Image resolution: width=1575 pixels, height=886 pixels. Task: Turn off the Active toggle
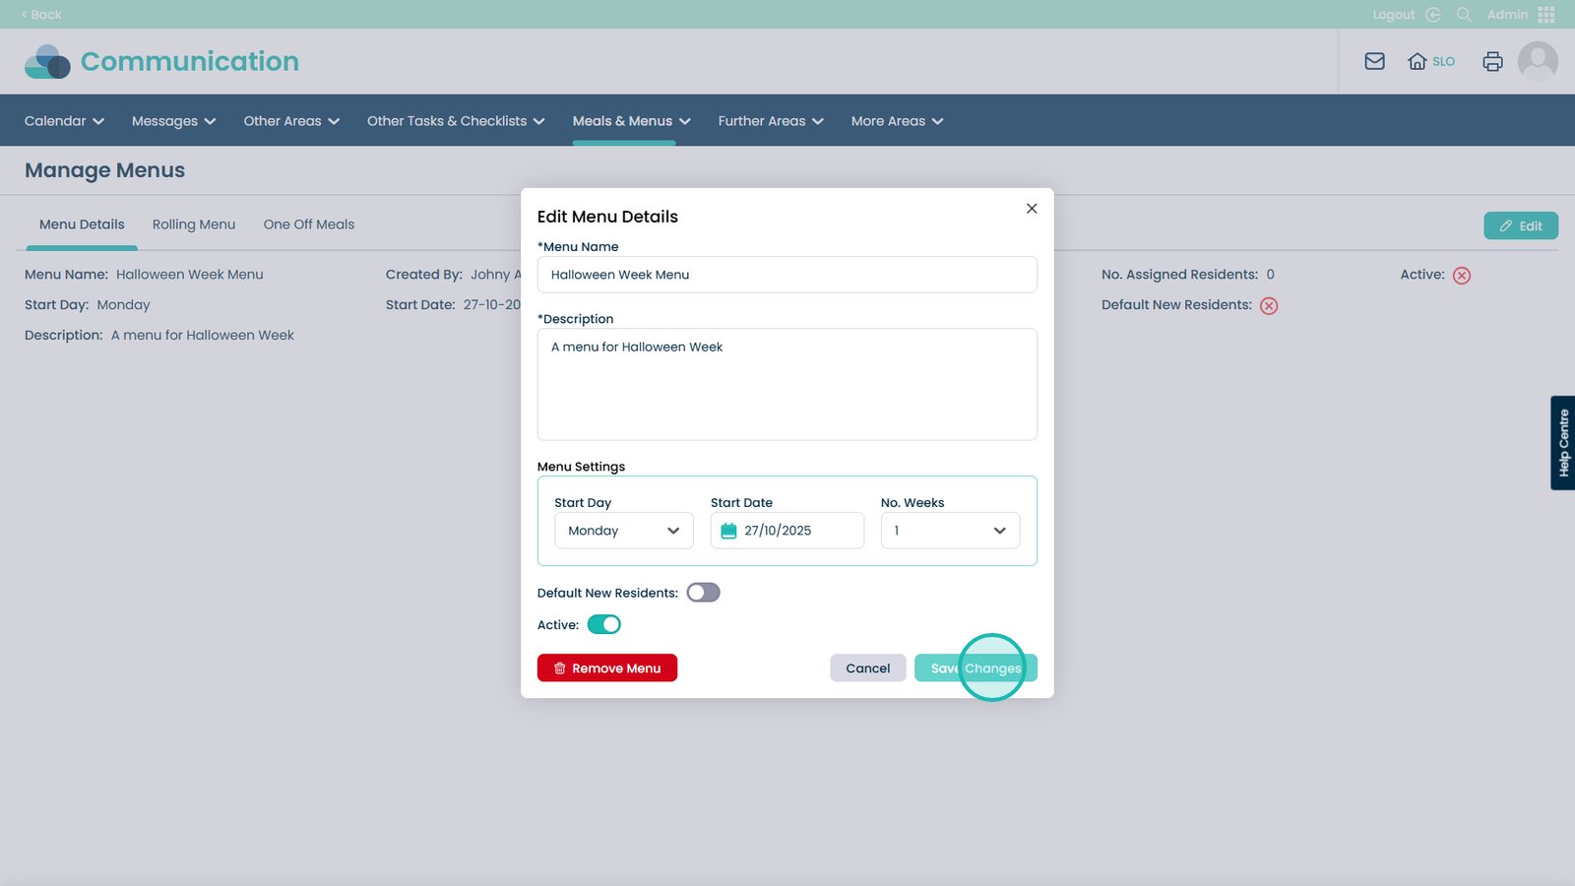pyautogui.click(x=603, y=625)
